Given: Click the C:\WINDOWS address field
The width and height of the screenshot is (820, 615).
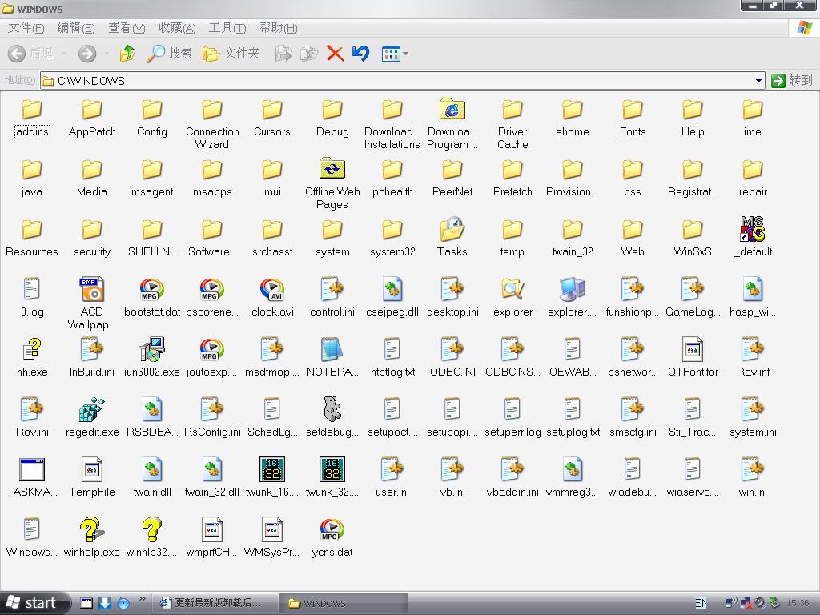Looking at the screenshot, I should click(400, 80).
